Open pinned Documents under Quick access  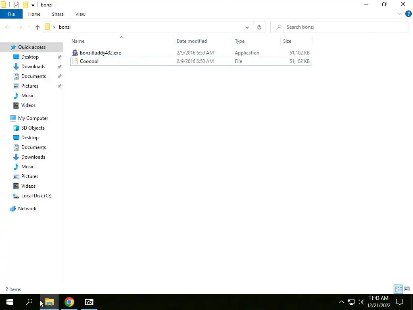33,76
